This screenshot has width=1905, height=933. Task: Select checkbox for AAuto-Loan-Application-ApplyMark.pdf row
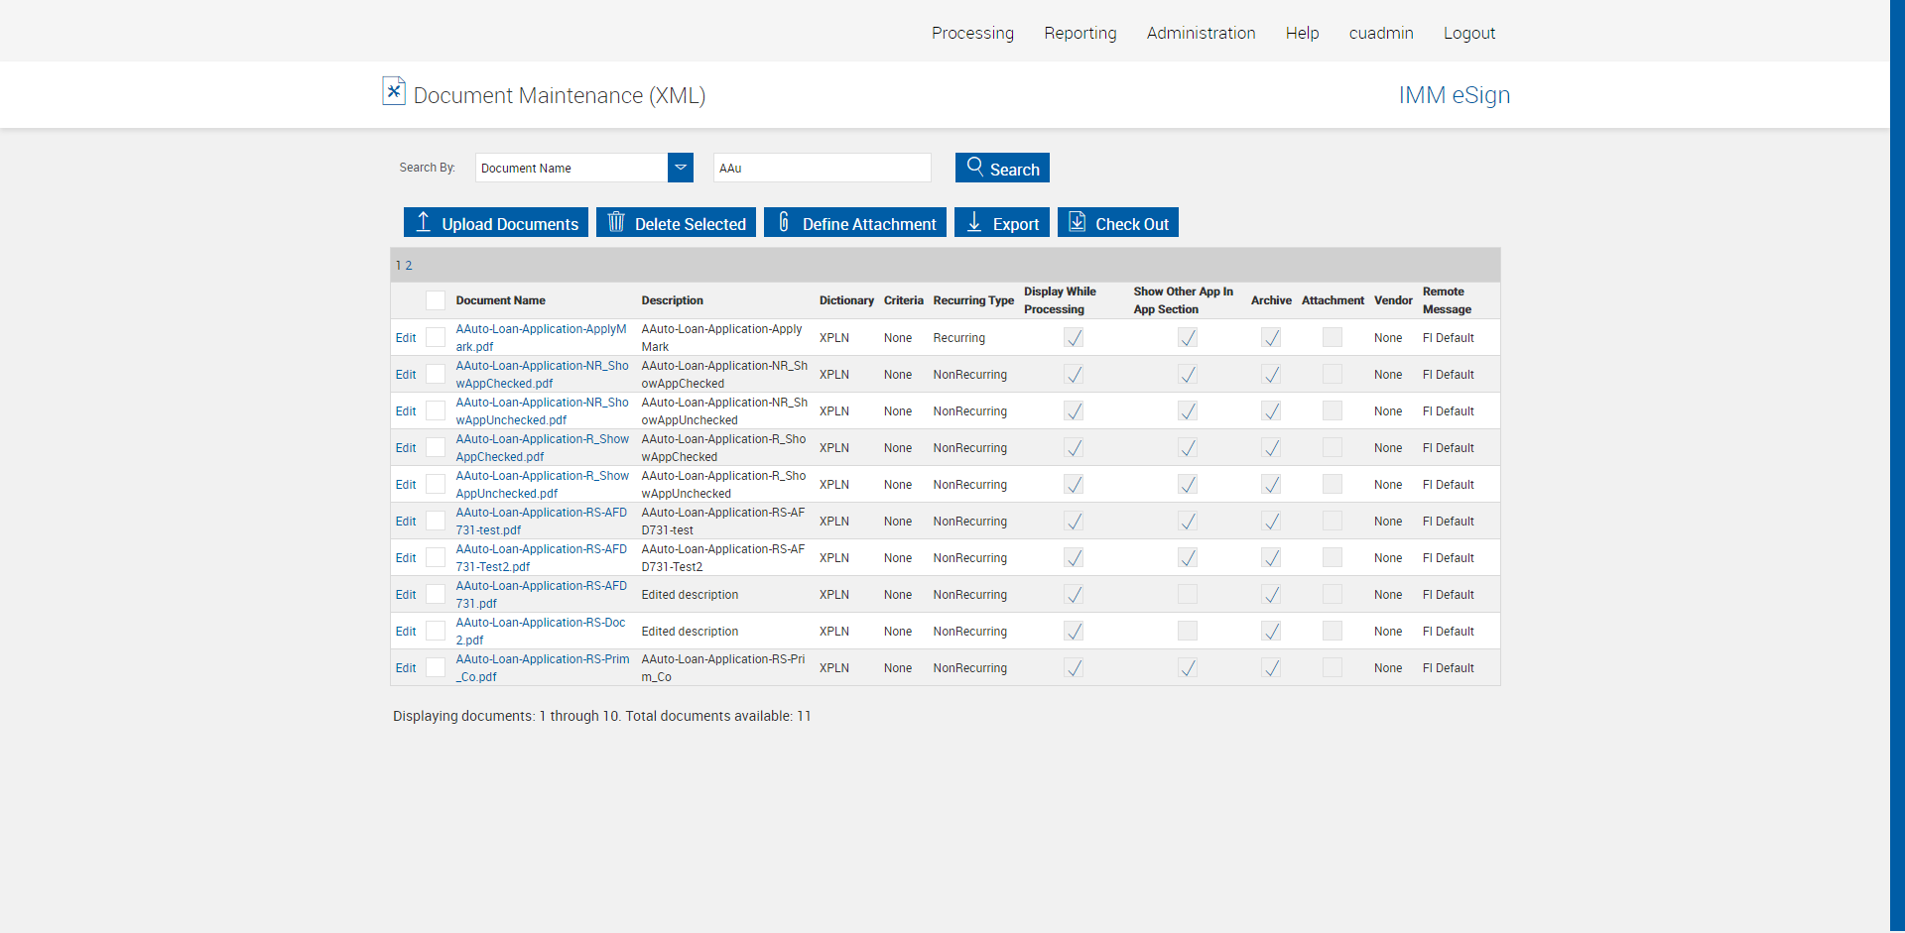(x=436, y=337)
